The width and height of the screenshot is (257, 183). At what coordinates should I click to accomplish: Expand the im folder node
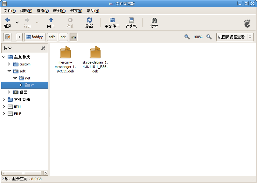[21, 85]
